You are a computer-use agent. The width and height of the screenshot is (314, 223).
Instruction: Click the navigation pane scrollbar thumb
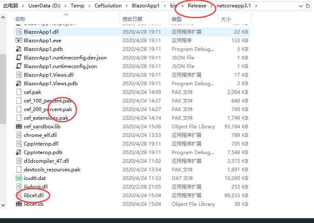3,89
